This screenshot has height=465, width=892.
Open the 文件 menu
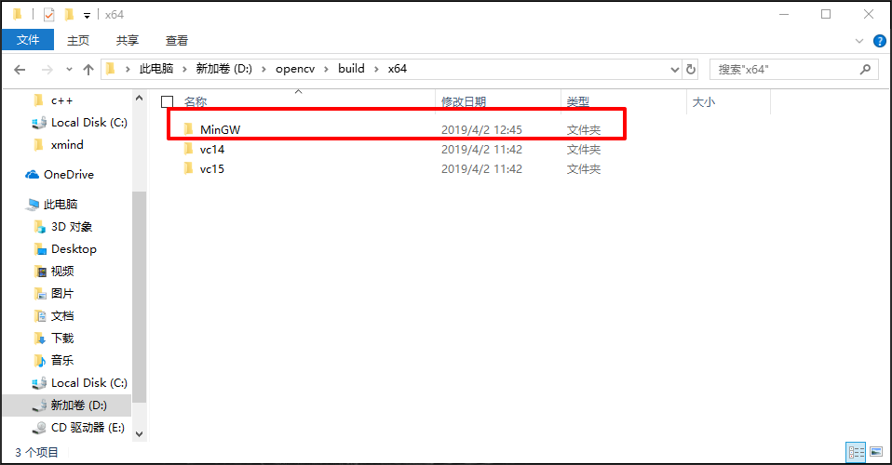(28, 40)
